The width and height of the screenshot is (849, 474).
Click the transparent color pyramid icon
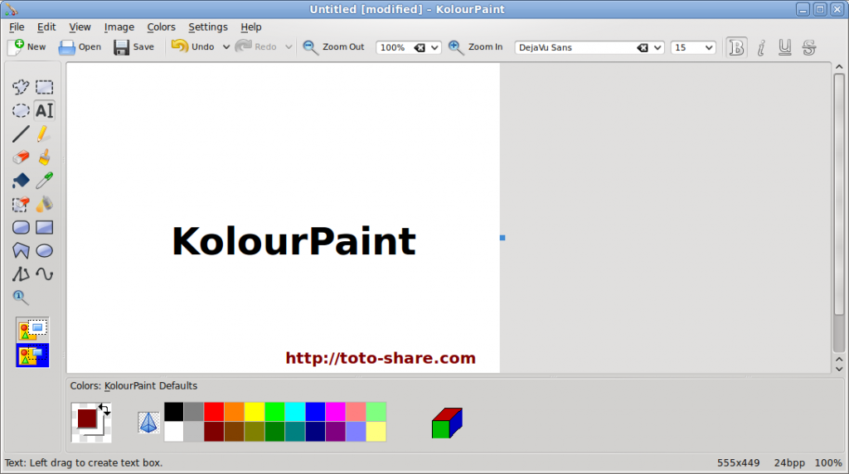148,423
